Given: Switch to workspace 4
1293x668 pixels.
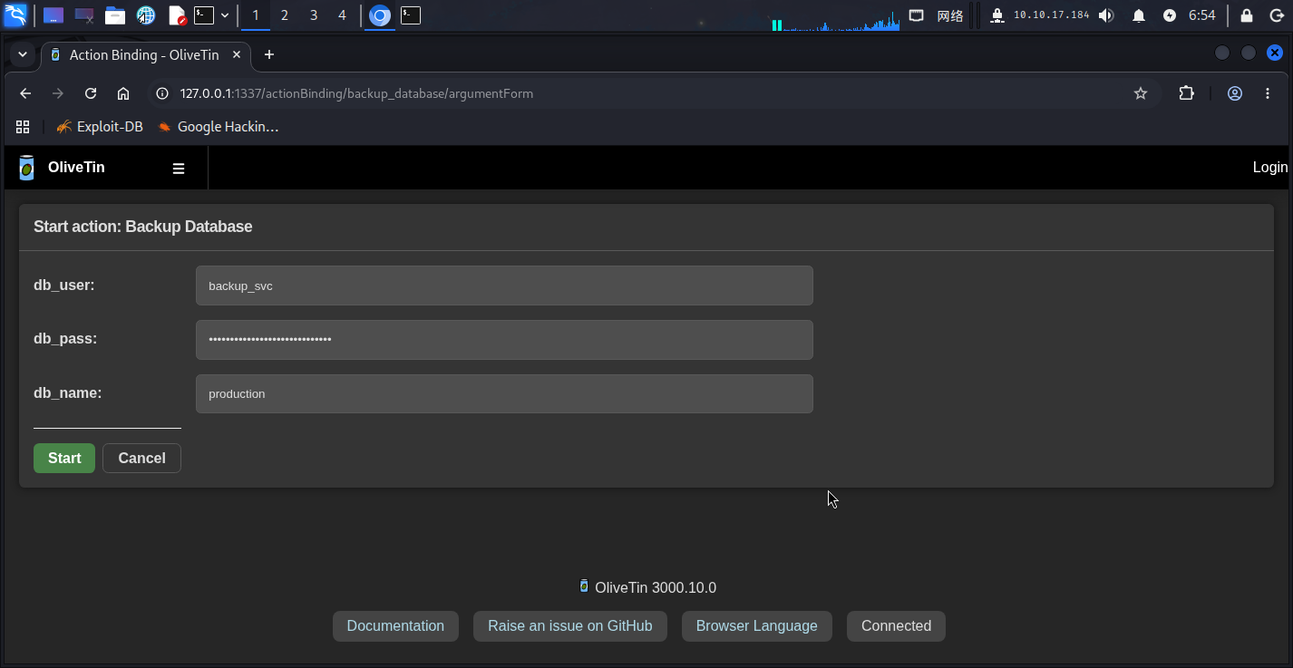Looking at the screenshot, I should 342,15.
